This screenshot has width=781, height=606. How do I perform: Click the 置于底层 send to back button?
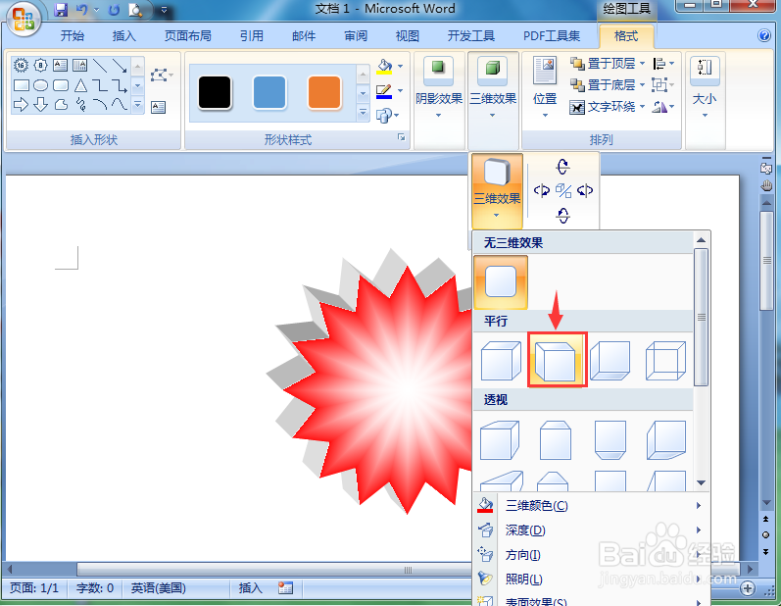coord(603,84)
